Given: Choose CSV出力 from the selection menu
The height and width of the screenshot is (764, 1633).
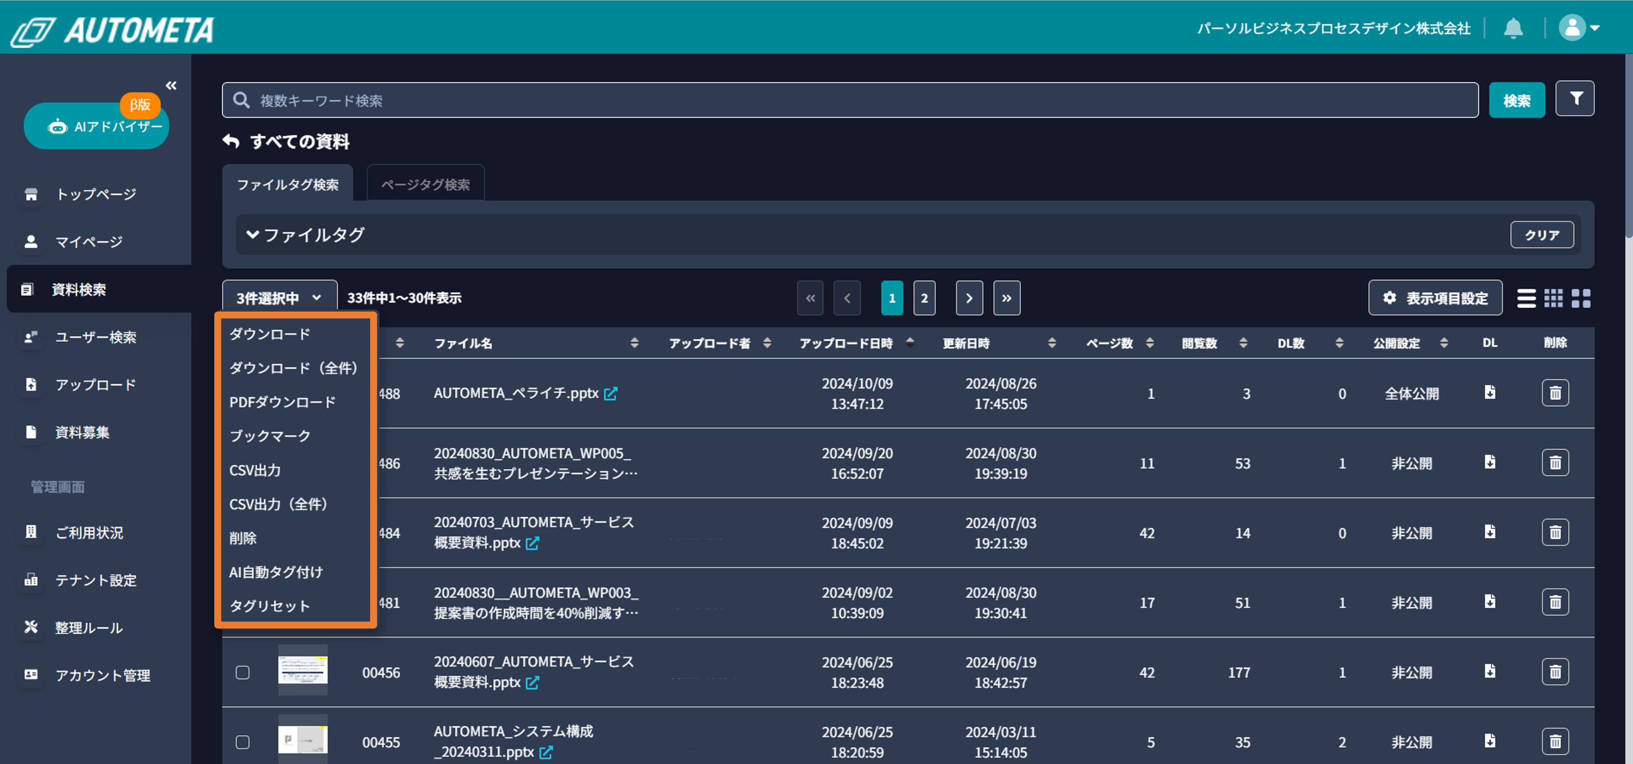Looking at the screenshot, I should coord(255,470).
